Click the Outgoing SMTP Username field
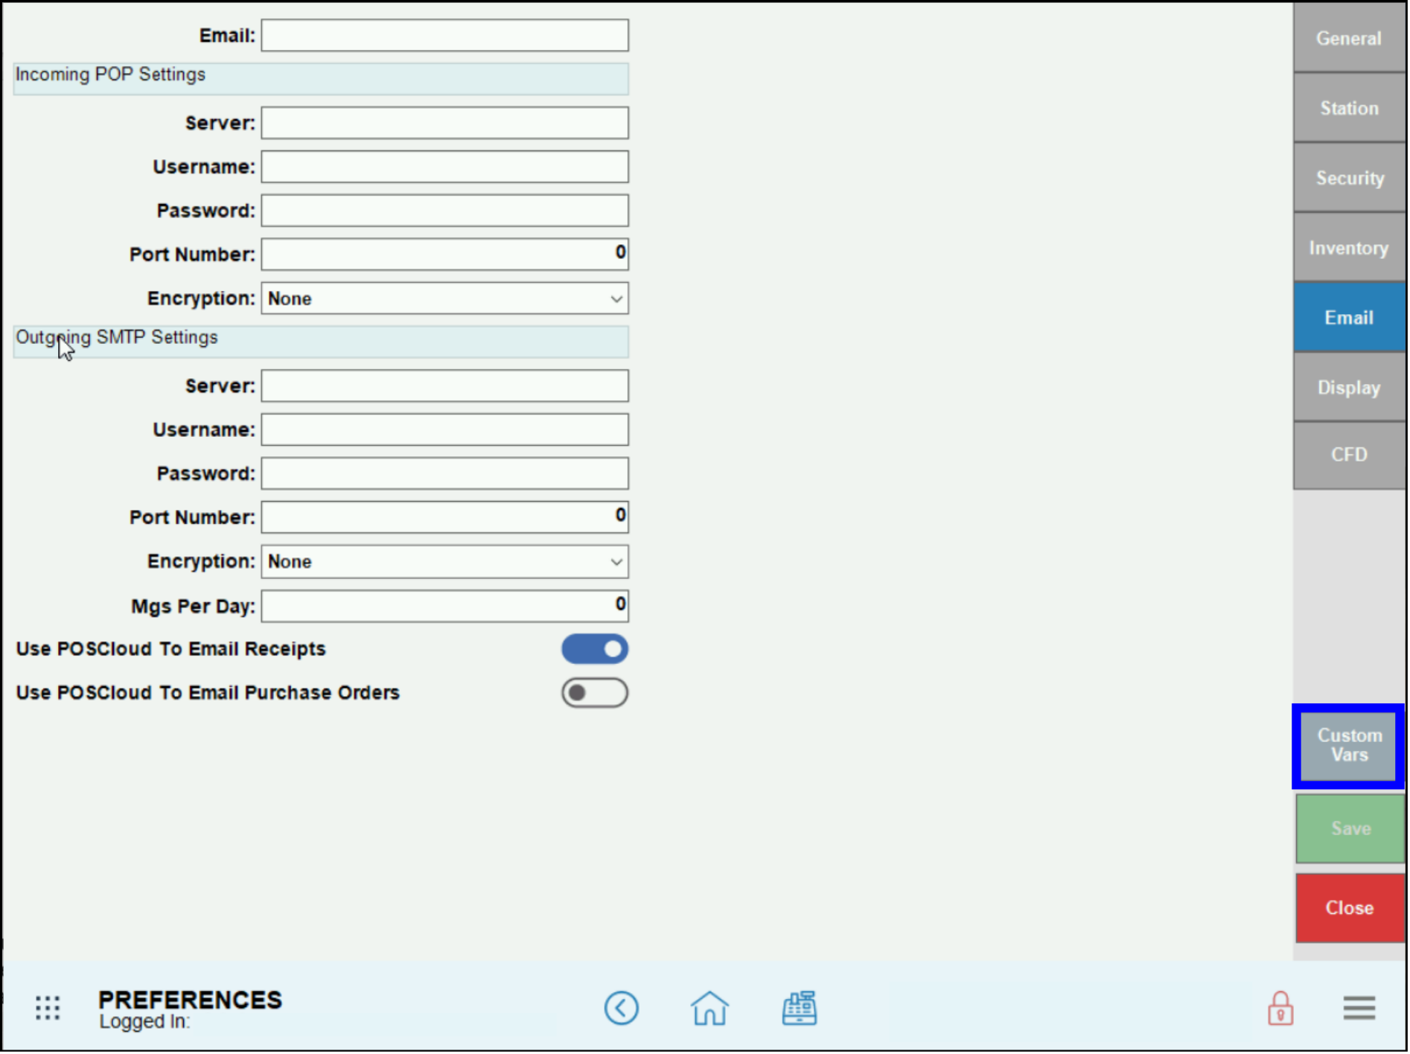This screenshot has width=1410, height=1054. tap(445, 430)
